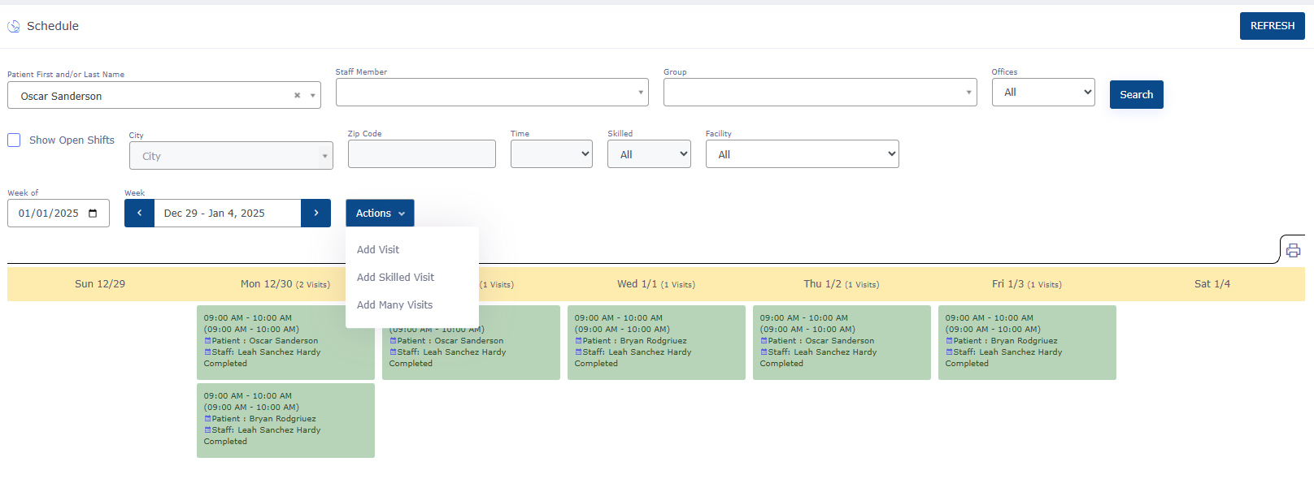This screenshot has height=479, width=1314.
Task: Open Wednesday's Bryan Rodgriuez visit card
Action: pos(656,342)
